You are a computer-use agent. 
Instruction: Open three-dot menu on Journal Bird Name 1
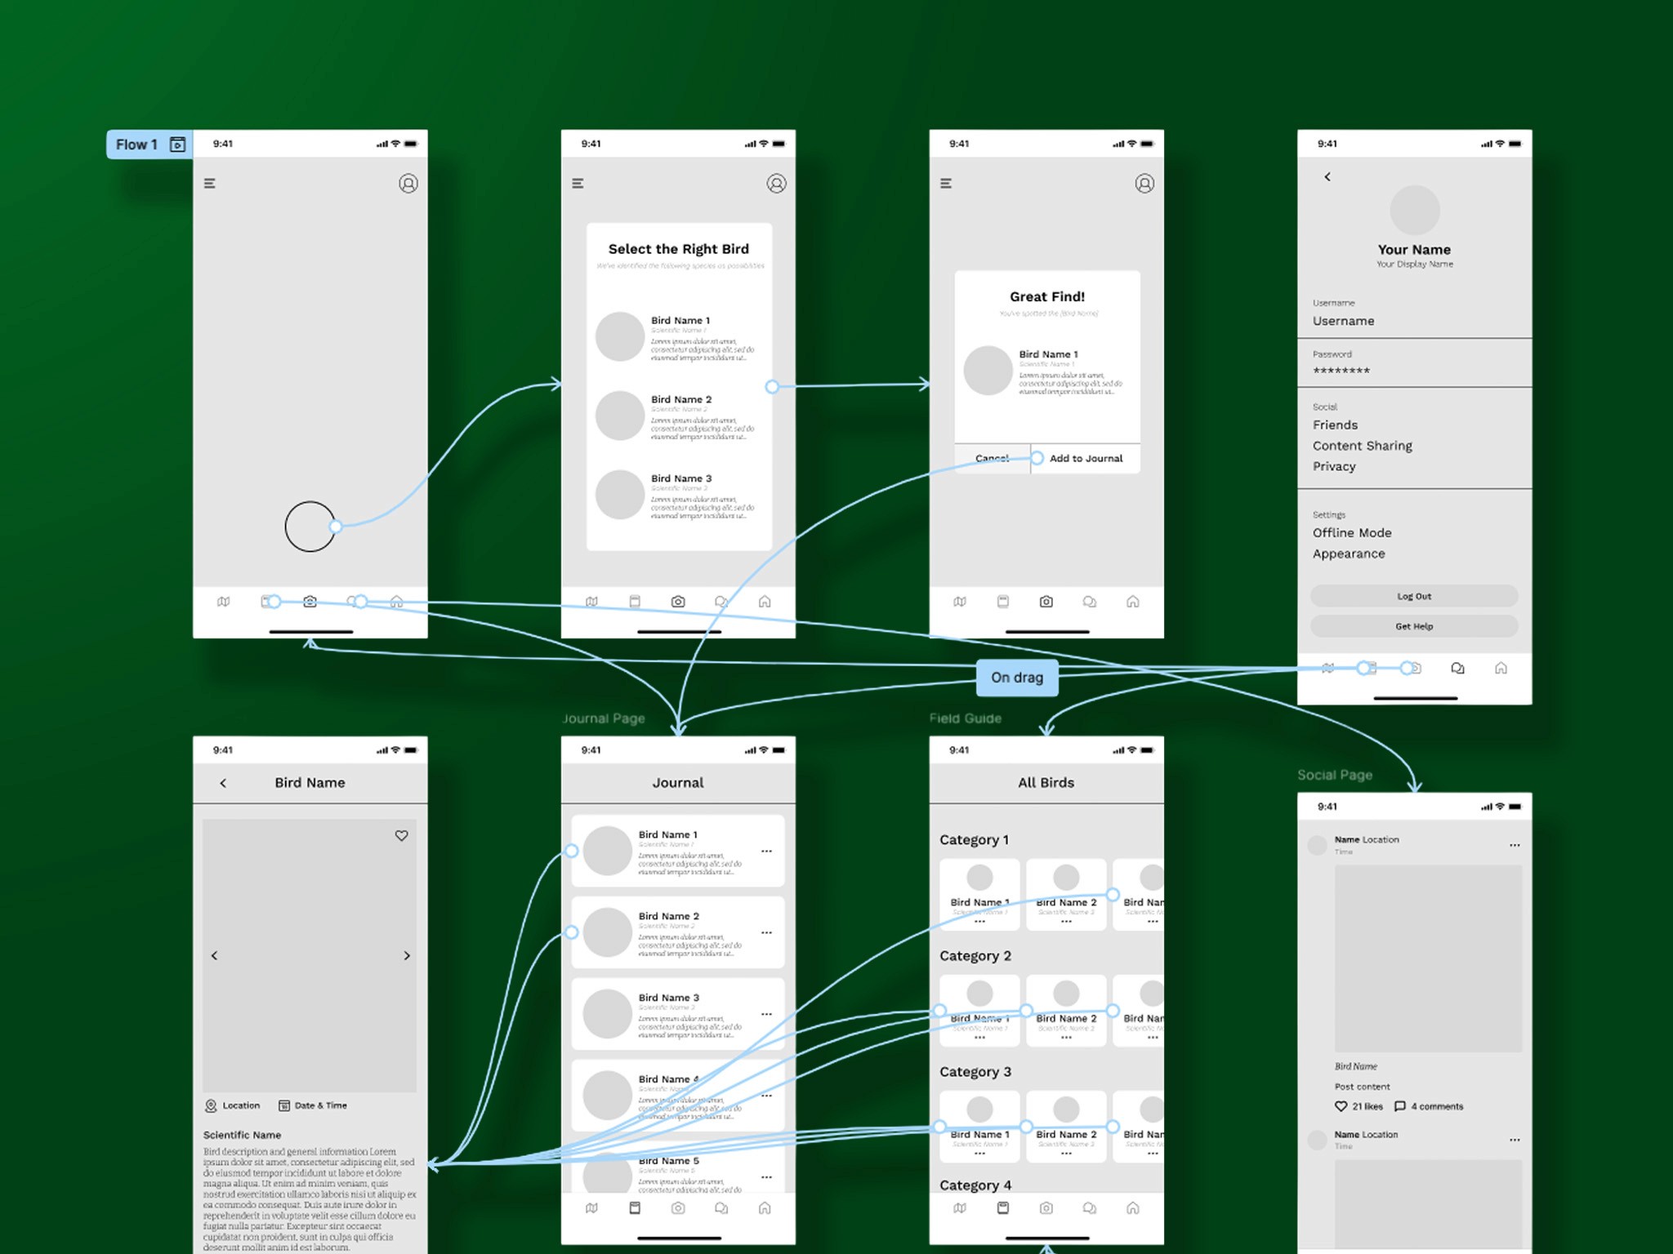(x=766, y=852)
